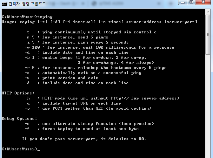Open the Command Prompt system menu icon

[4, 4]
